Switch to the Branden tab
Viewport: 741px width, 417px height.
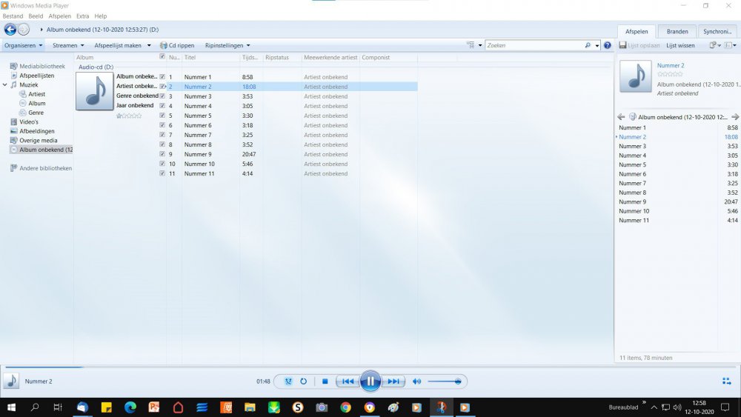tap(677, 31)
